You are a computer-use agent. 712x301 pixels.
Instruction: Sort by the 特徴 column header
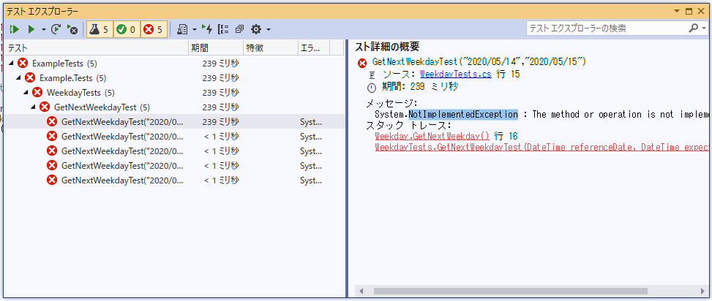(270, 47)
